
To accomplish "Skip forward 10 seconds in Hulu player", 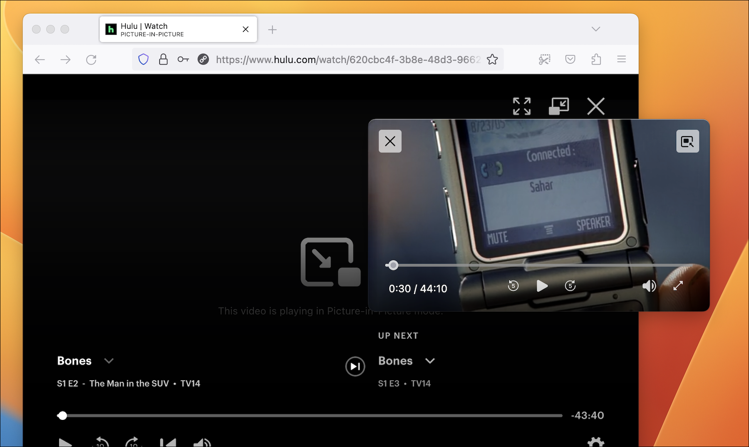I will click(134, 442).
